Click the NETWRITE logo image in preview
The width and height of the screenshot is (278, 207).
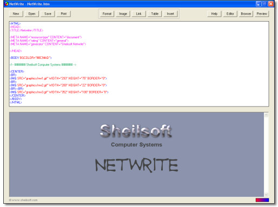[136, 165]
